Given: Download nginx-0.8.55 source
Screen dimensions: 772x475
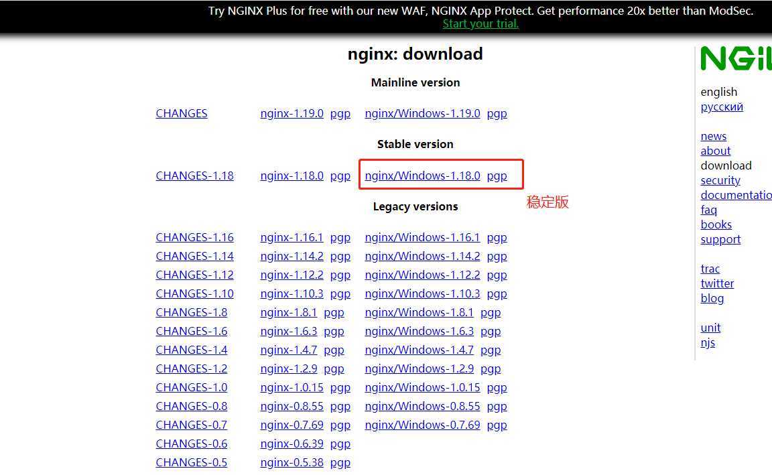Looking at the screenshot, I should coord(292,406).
